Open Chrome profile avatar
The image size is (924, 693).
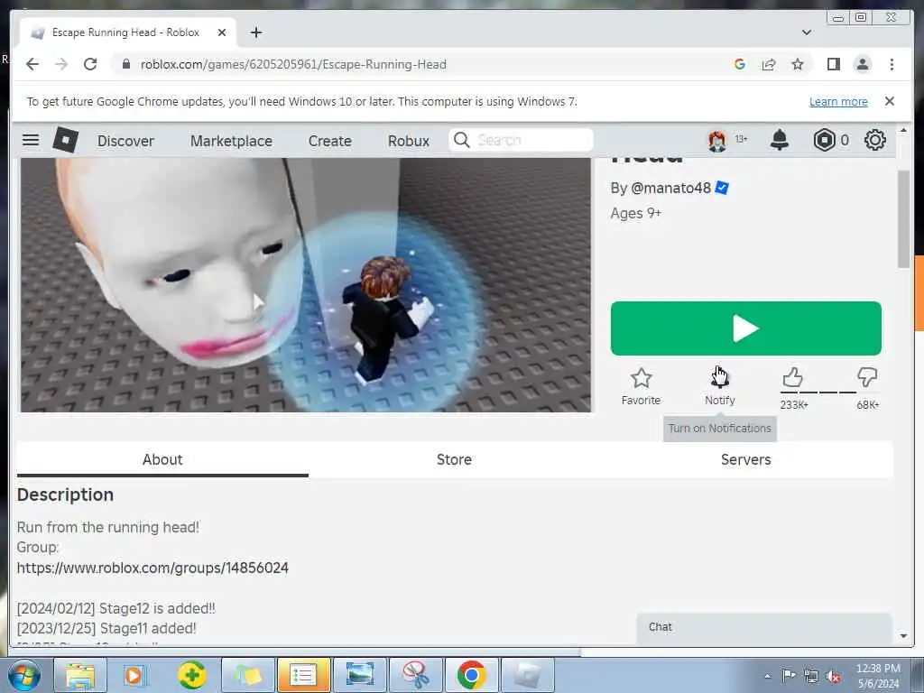click(862, 64)
